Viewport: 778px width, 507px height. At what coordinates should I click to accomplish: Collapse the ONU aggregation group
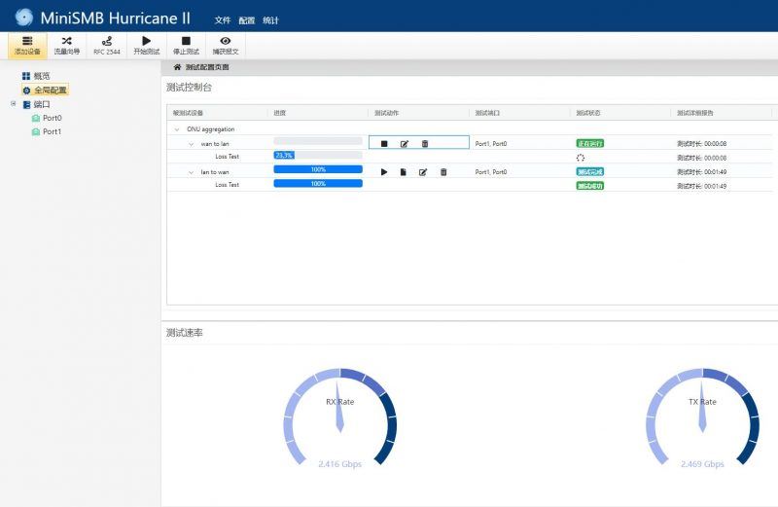[x=176, y=128]
